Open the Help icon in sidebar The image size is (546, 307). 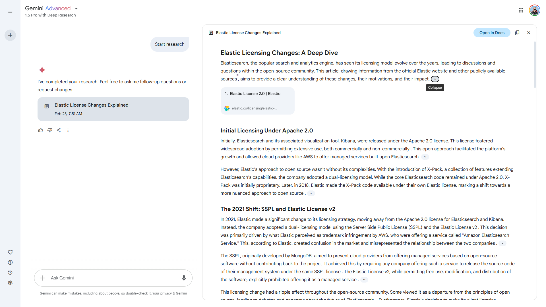10,262
